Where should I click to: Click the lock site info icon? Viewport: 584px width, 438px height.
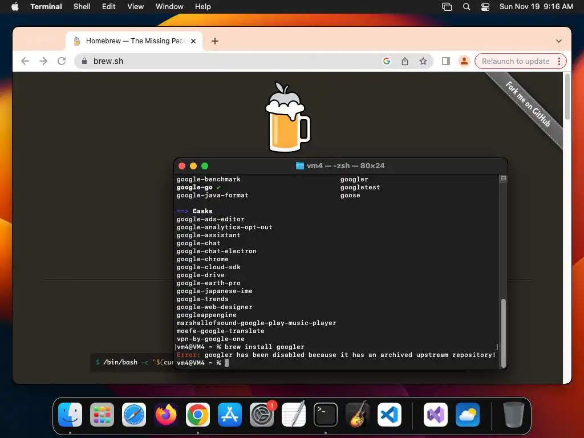[x=84, y=61]
